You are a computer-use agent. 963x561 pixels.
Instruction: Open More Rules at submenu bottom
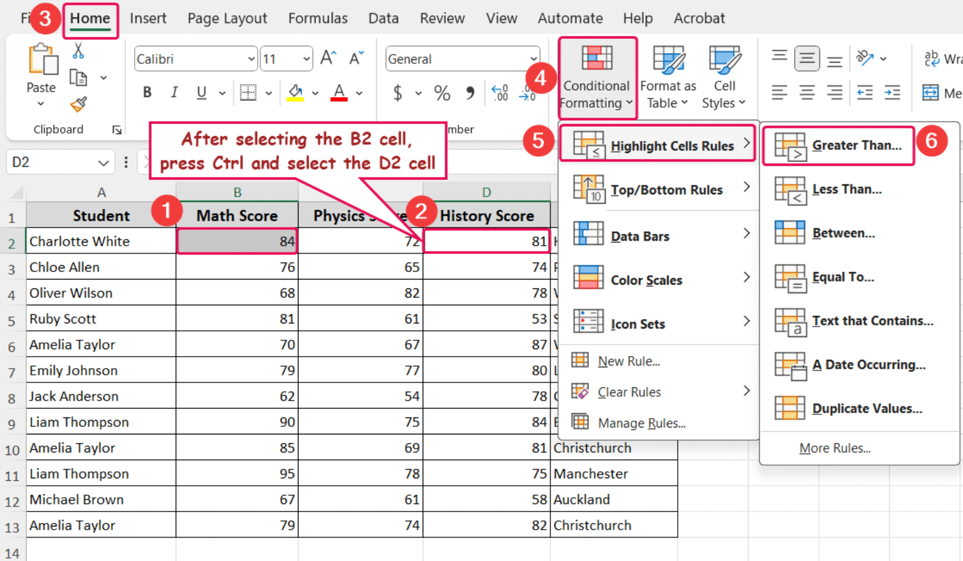835,448
